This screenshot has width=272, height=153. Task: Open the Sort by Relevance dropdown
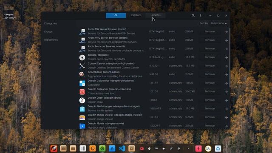tap(218, 23)
